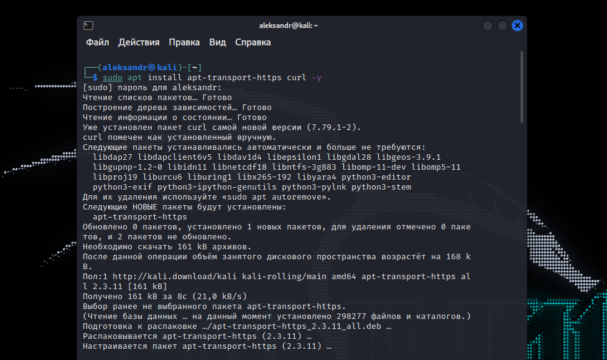Click the line "Необходимо скачать 161 kB архивов."

tap(167, 247)
